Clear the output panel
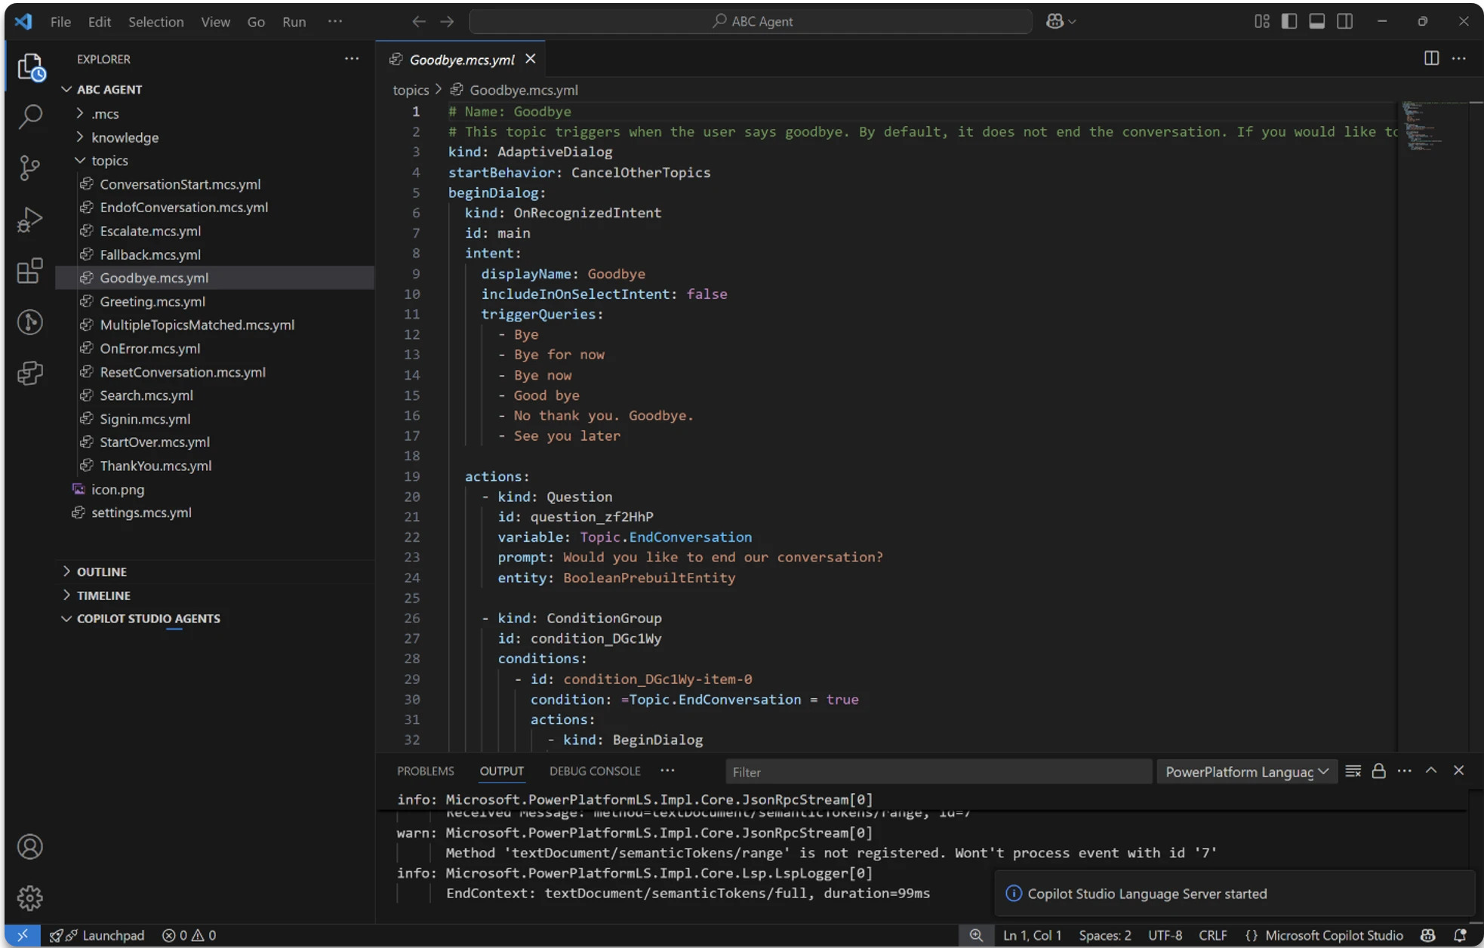The image size is (1484, 948). [1353, 771]
